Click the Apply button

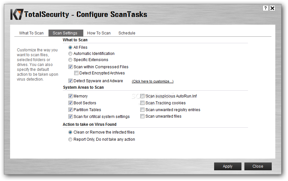point(227,166)
